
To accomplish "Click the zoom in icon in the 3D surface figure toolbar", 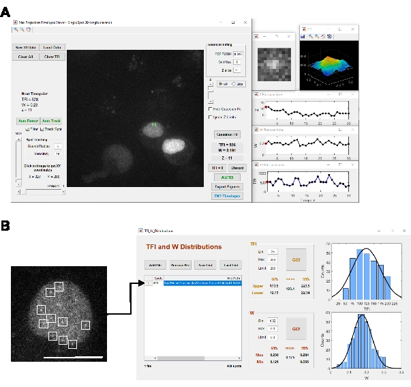I will pyautogui.click(x=310, y=38).
